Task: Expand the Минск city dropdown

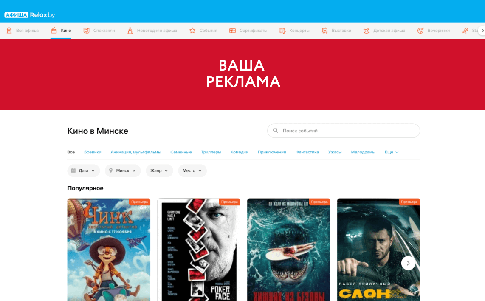Action: 123,170
